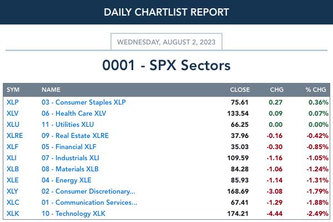333x222 pixels.
Task: Open the XLP symbol link
Action: point(13,102)
